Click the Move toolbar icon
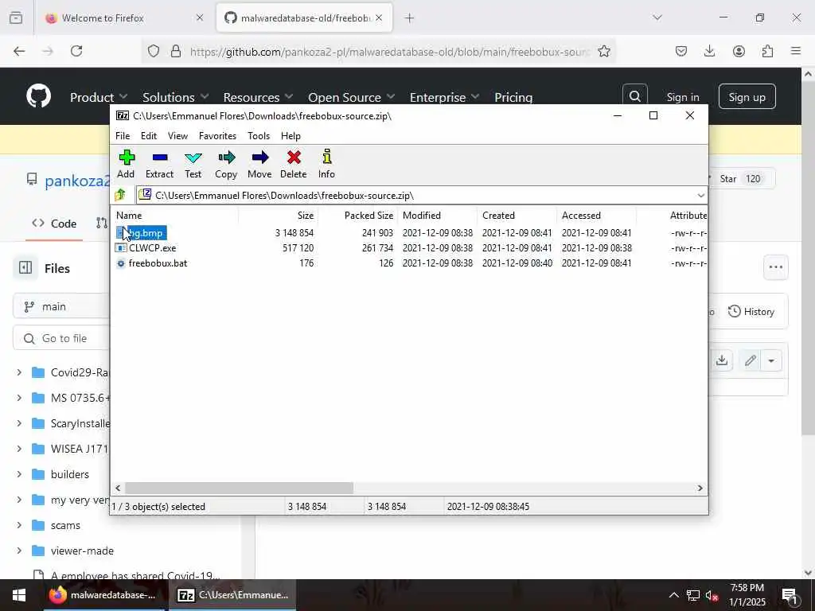This screenshot has width=815, height=611. tap(259, 164)
